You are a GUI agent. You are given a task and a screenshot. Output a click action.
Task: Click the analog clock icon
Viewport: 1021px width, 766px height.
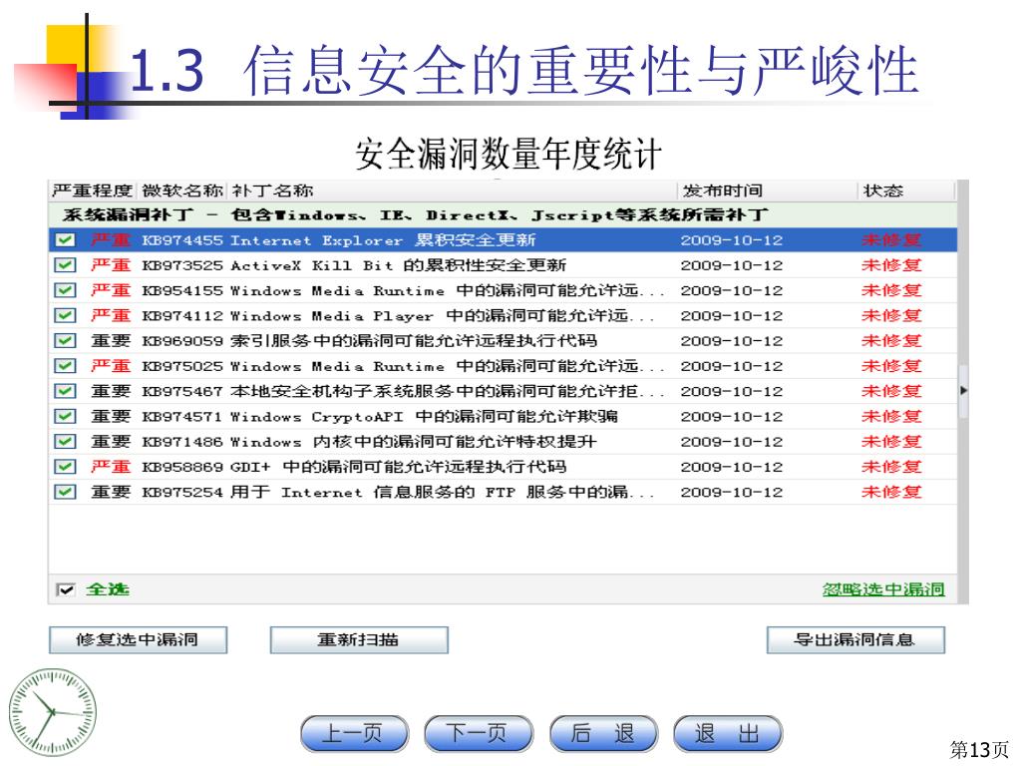52,712
